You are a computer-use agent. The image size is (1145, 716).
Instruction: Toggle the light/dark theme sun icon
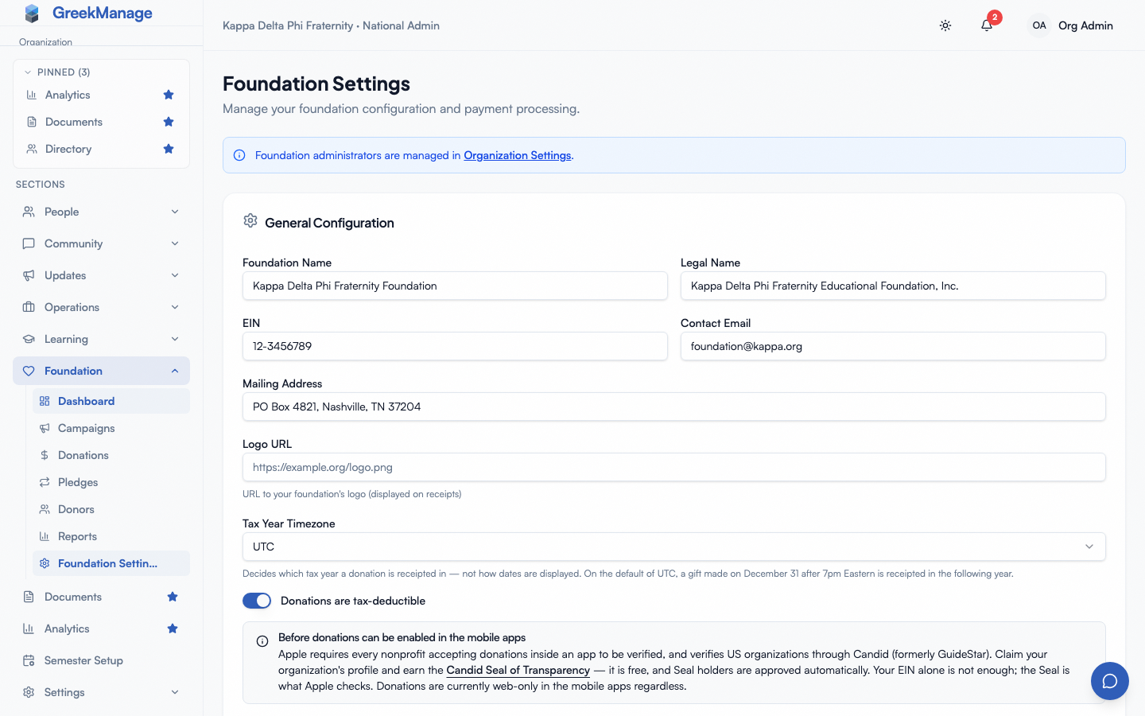(945, 25)
